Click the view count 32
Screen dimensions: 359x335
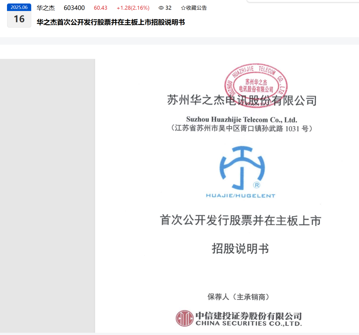pos(168,8)
